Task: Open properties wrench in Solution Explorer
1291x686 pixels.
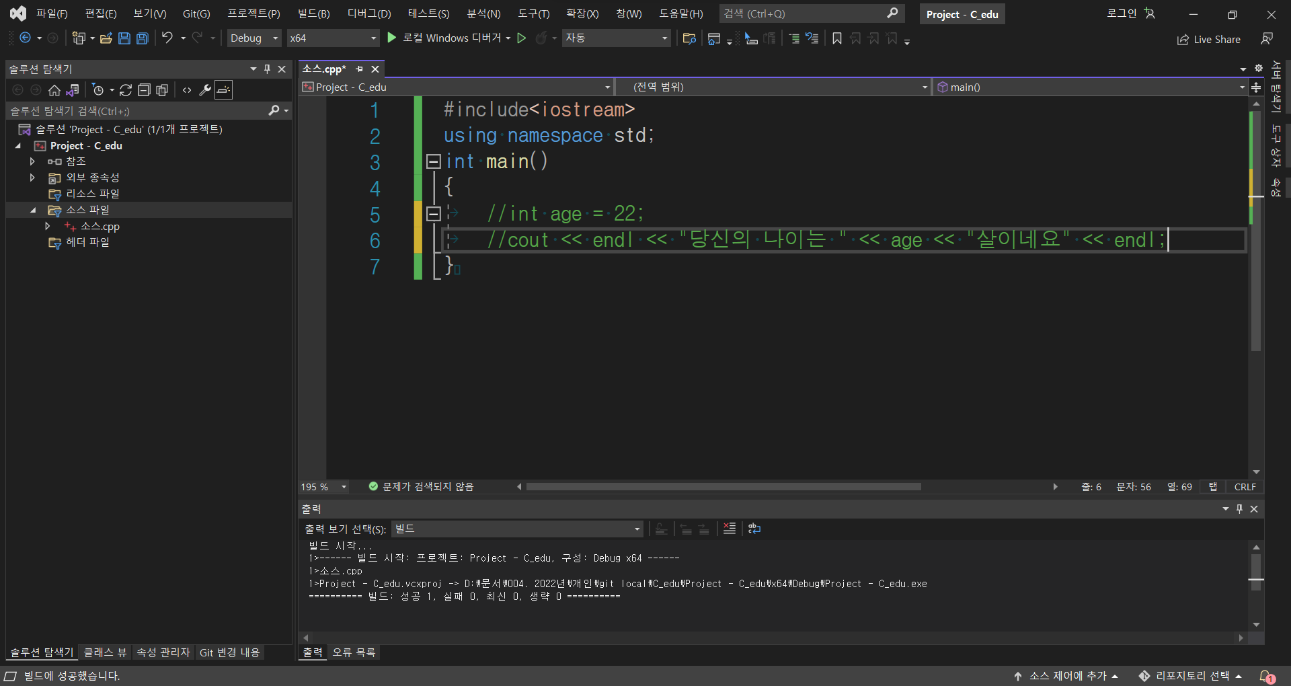Action: tap(205, 90)
